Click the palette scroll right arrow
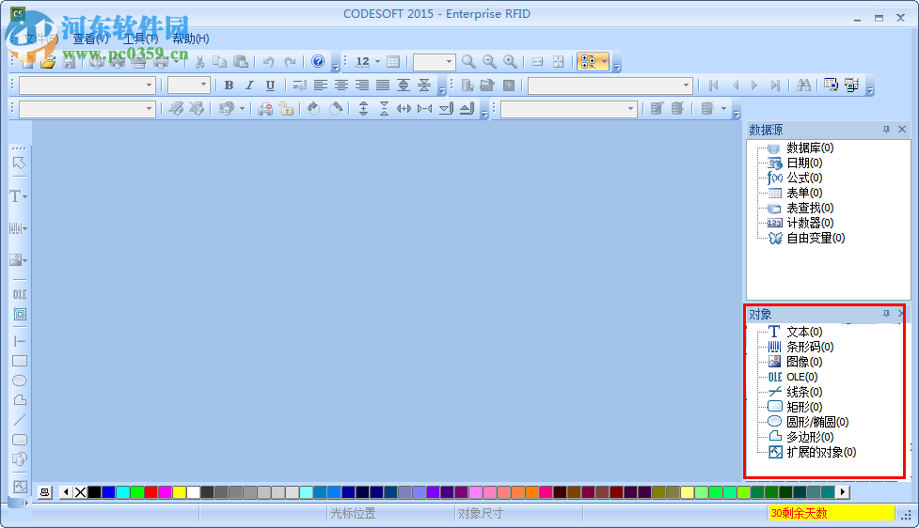Screen dimensions: 919x528 click(x=843, y=492)
